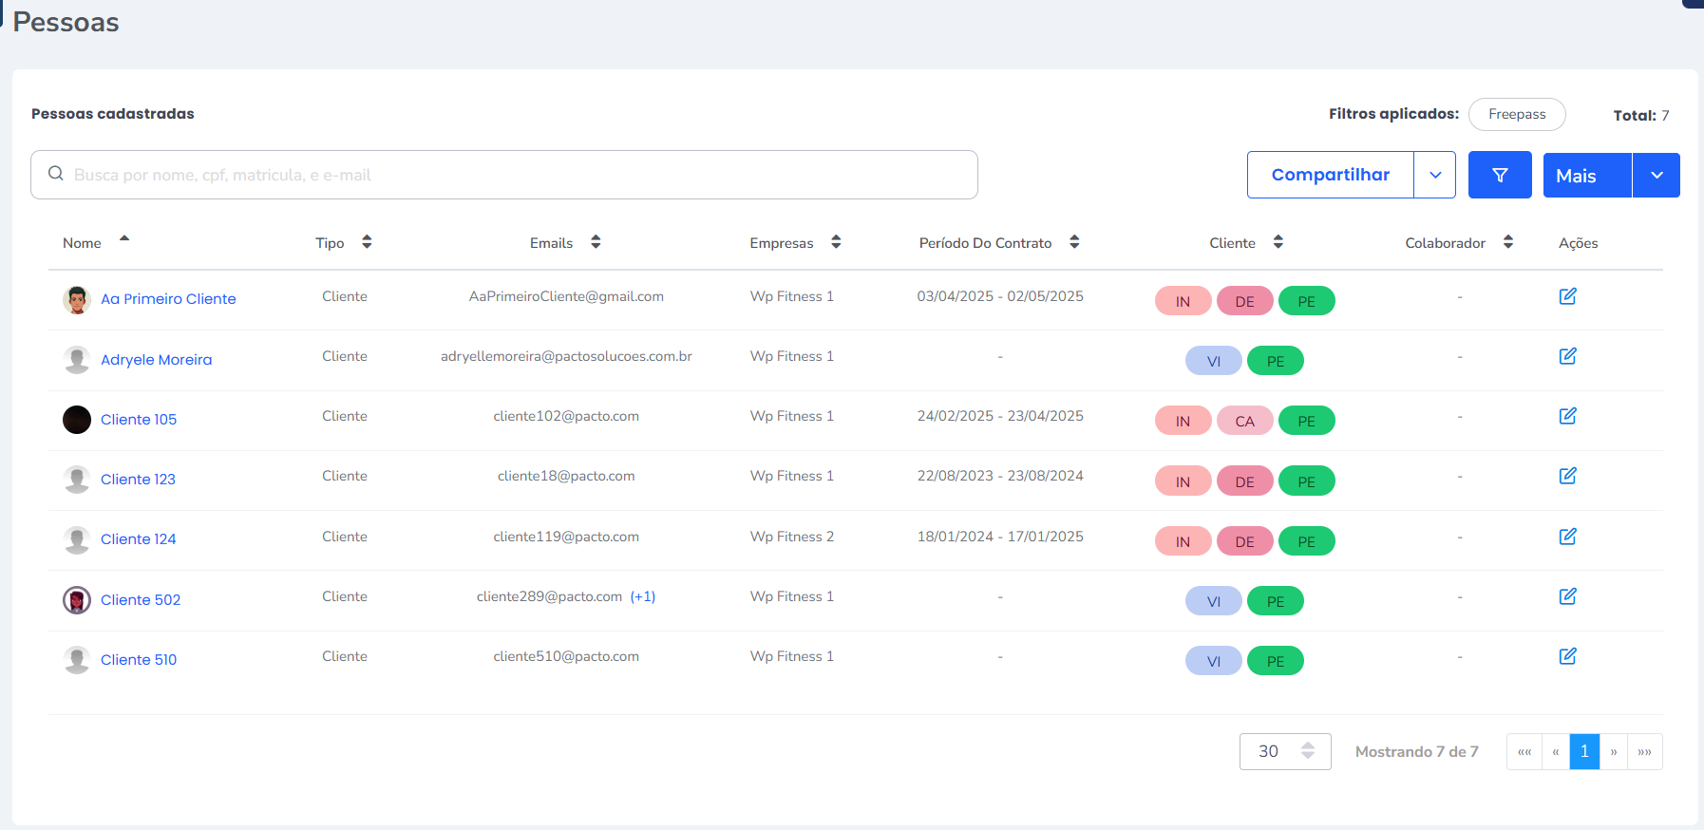This screenshot has width=1704, height=830.
Task: Sort the Emails column
Action: [x=596, y=242]
